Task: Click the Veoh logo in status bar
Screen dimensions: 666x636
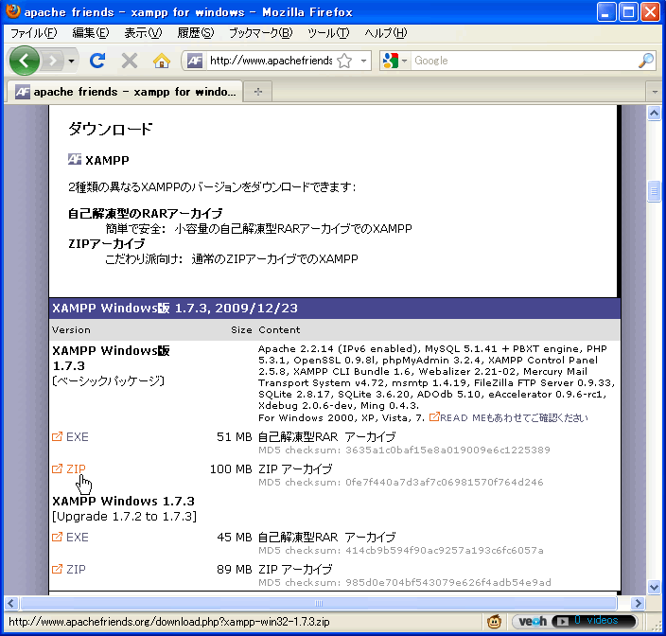Action: coord(533,622)
